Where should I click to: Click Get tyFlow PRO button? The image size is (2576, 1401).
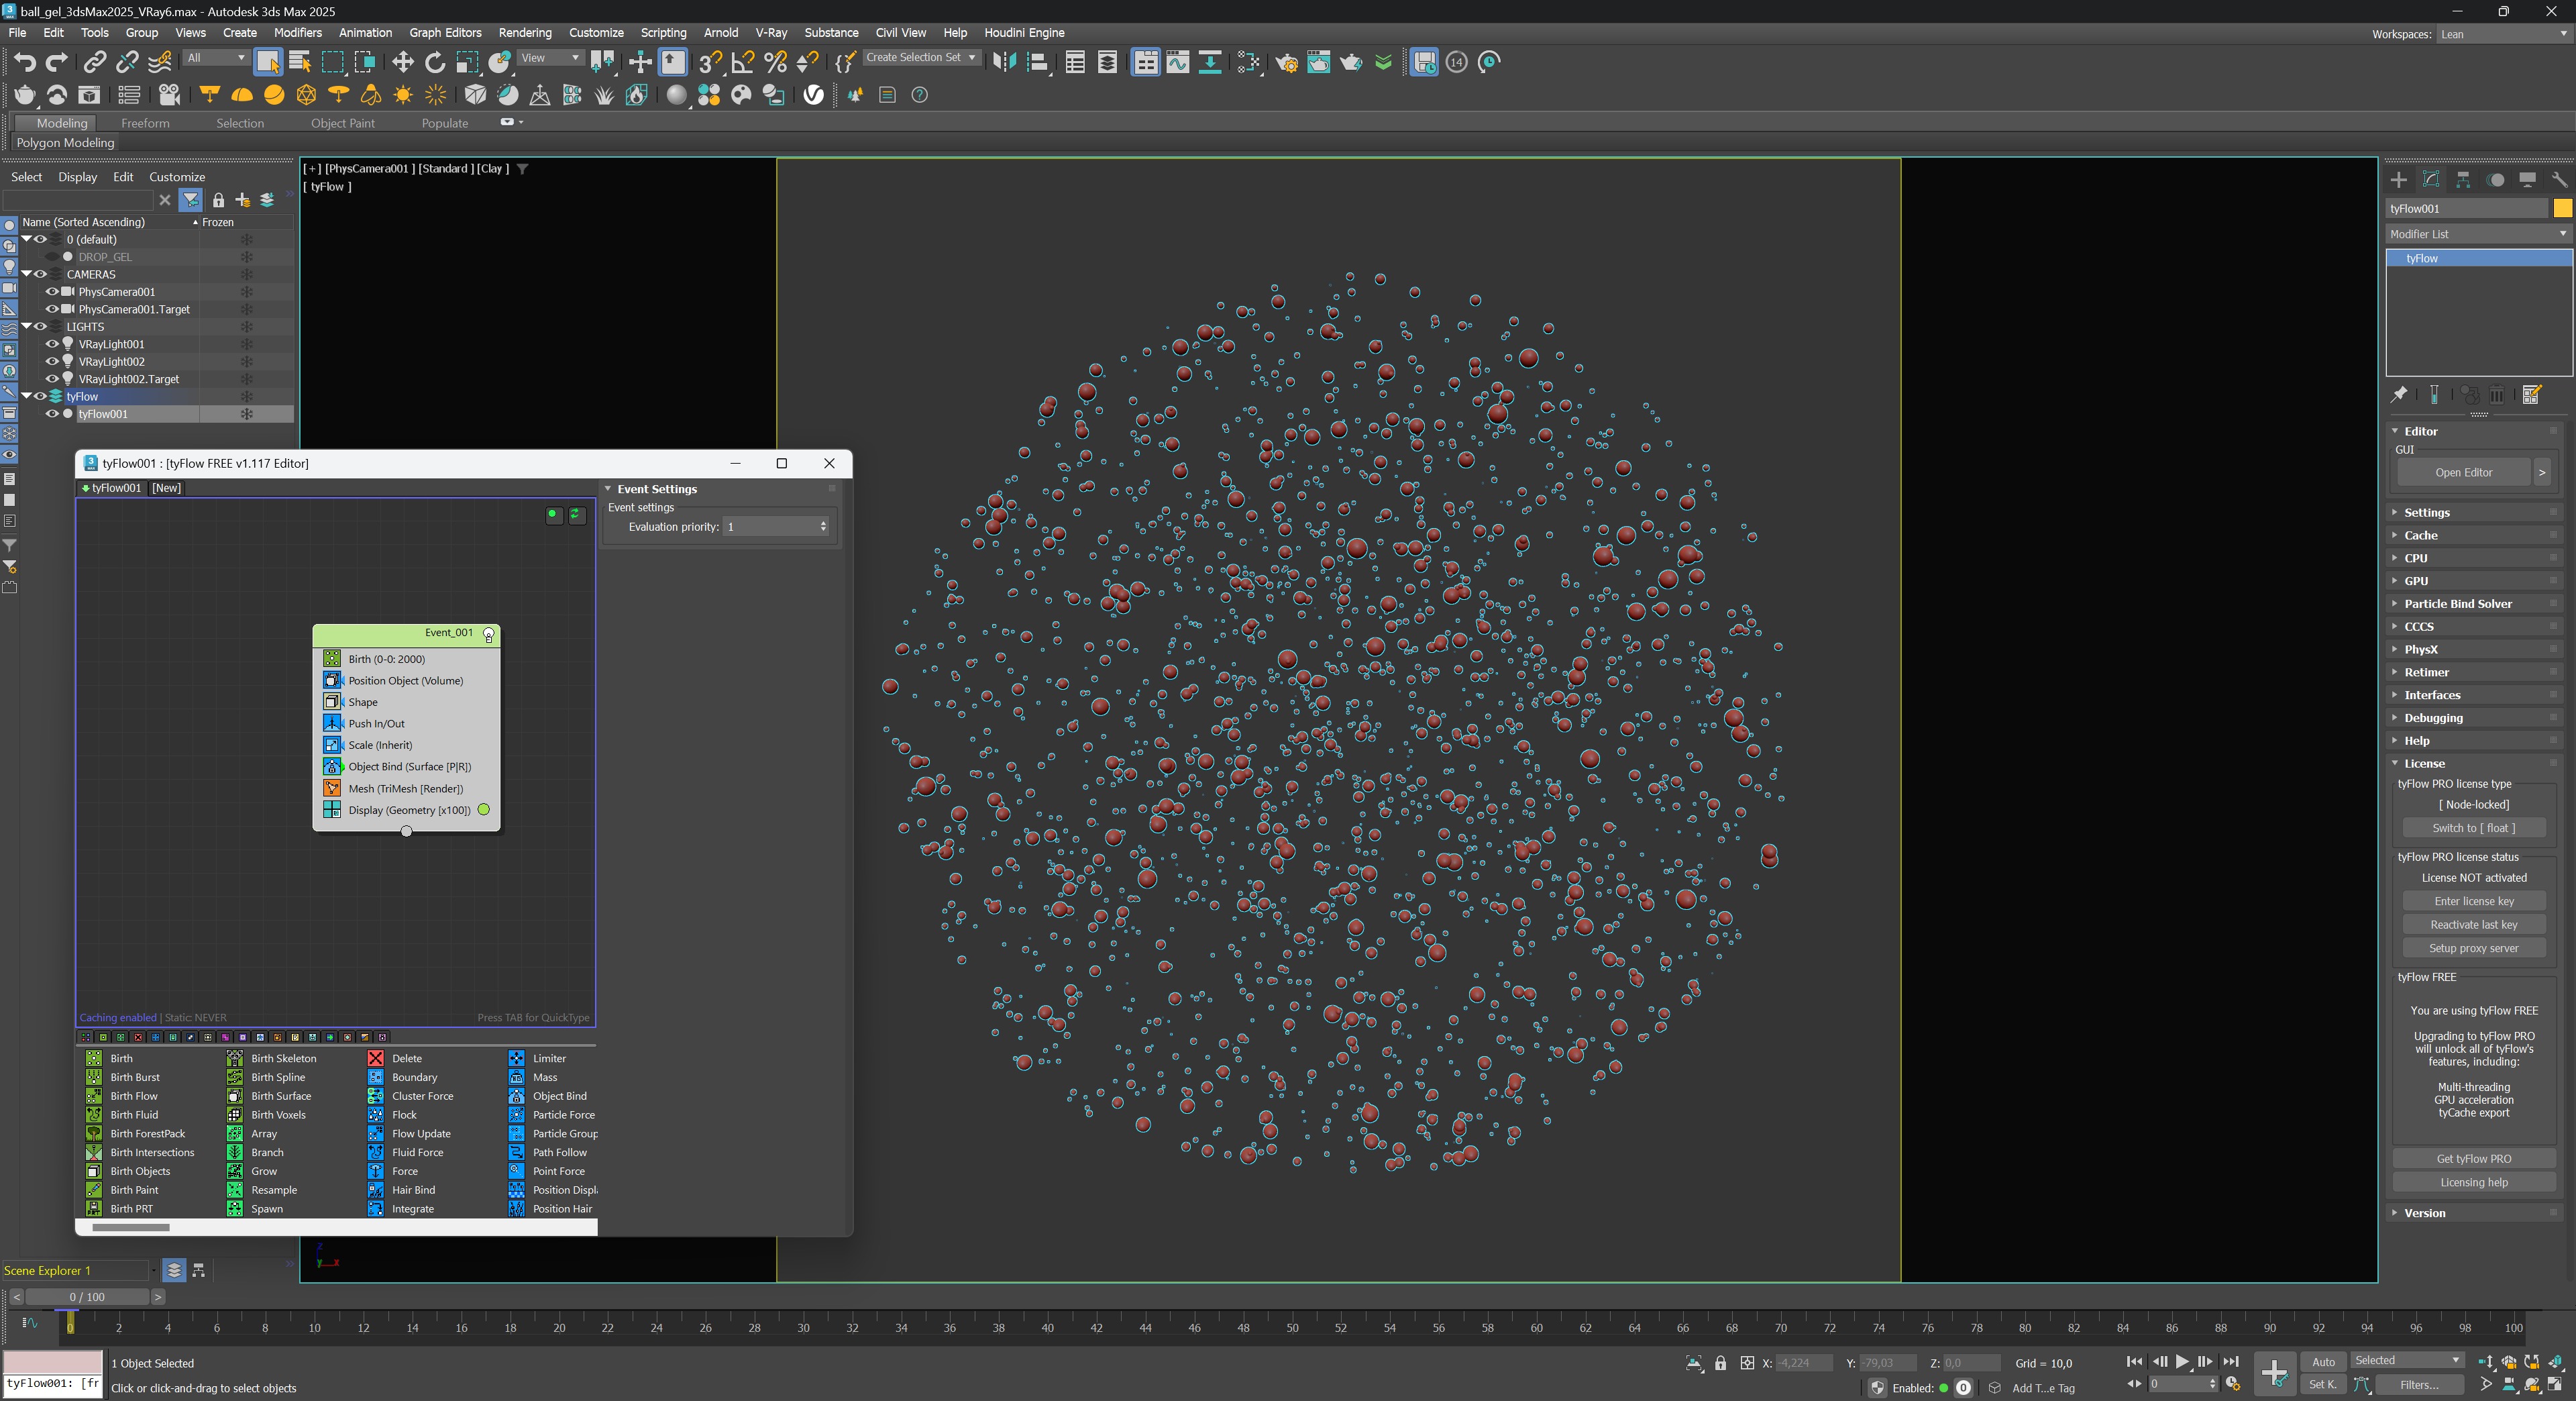pos(2473,1159)
